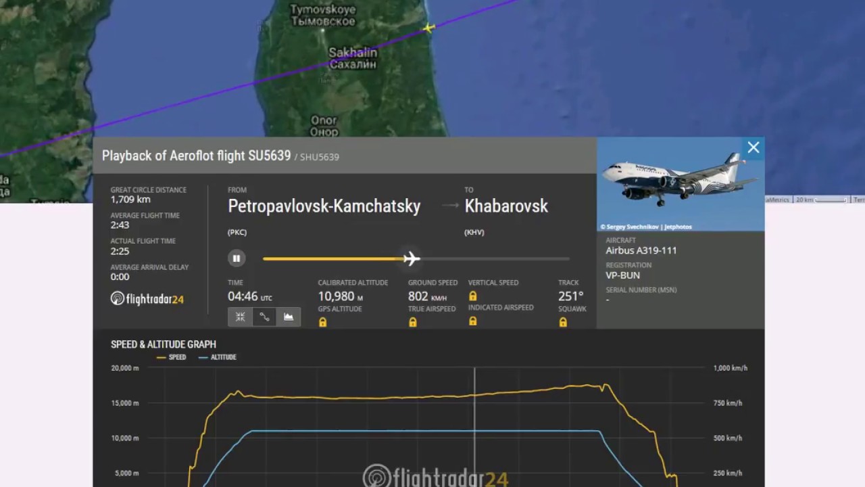Toggle the speed and altitude graph button
Screen dimensions: 865x487
click(289, 317)
